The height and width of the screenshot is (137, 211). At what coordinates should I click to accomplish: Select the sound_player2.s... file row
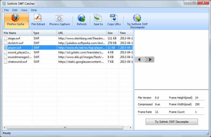click(x=68, y=52)
